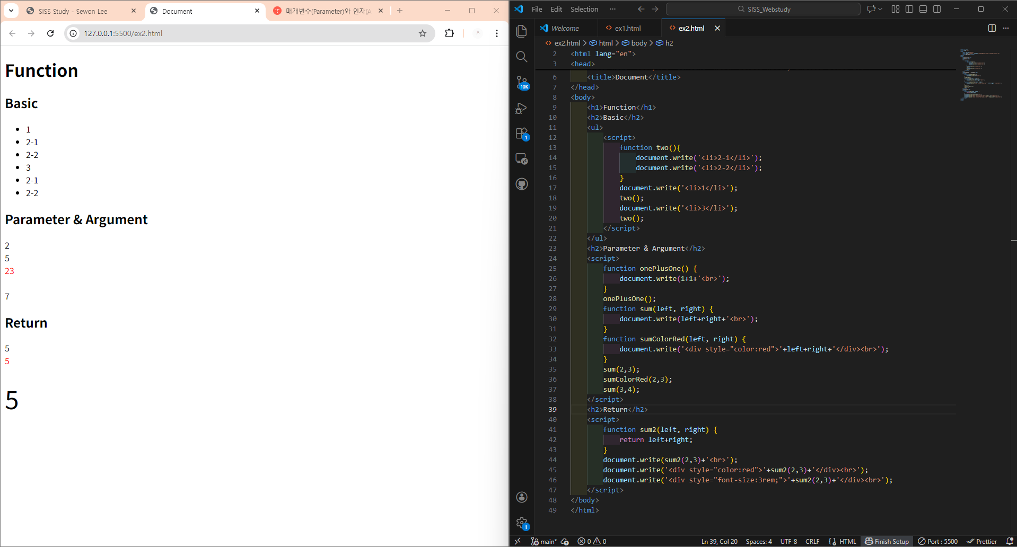1017x547 pixels.
Task: Click Finish Setup in status bar
Action: coord(887,541)
